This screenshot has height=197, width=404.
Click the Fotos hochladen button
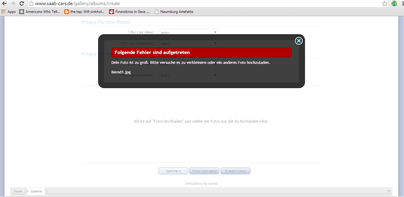[x=204, y=171]
